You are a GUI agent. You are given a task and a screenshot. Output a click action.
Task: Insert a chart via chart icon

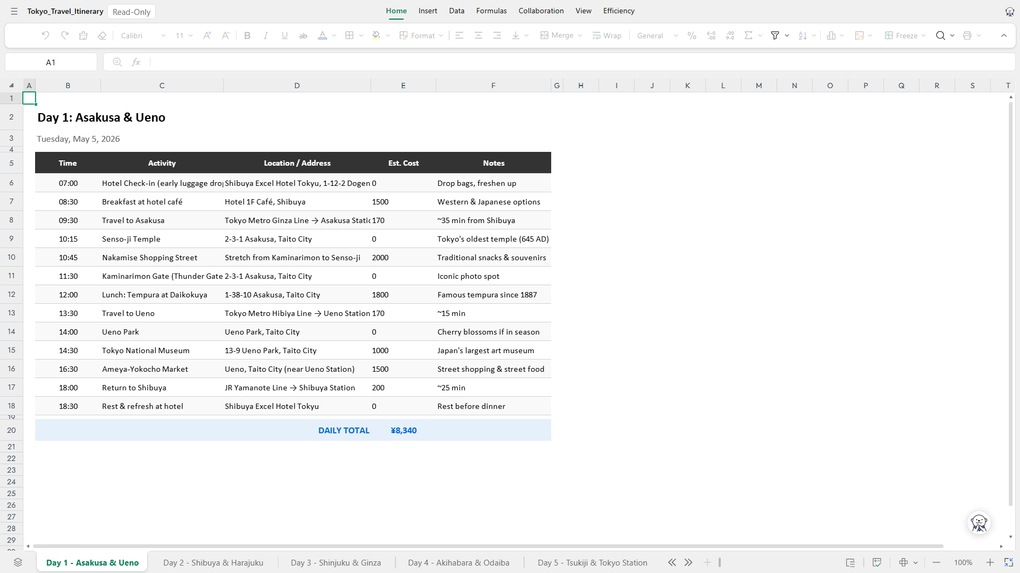click(831, 36)
